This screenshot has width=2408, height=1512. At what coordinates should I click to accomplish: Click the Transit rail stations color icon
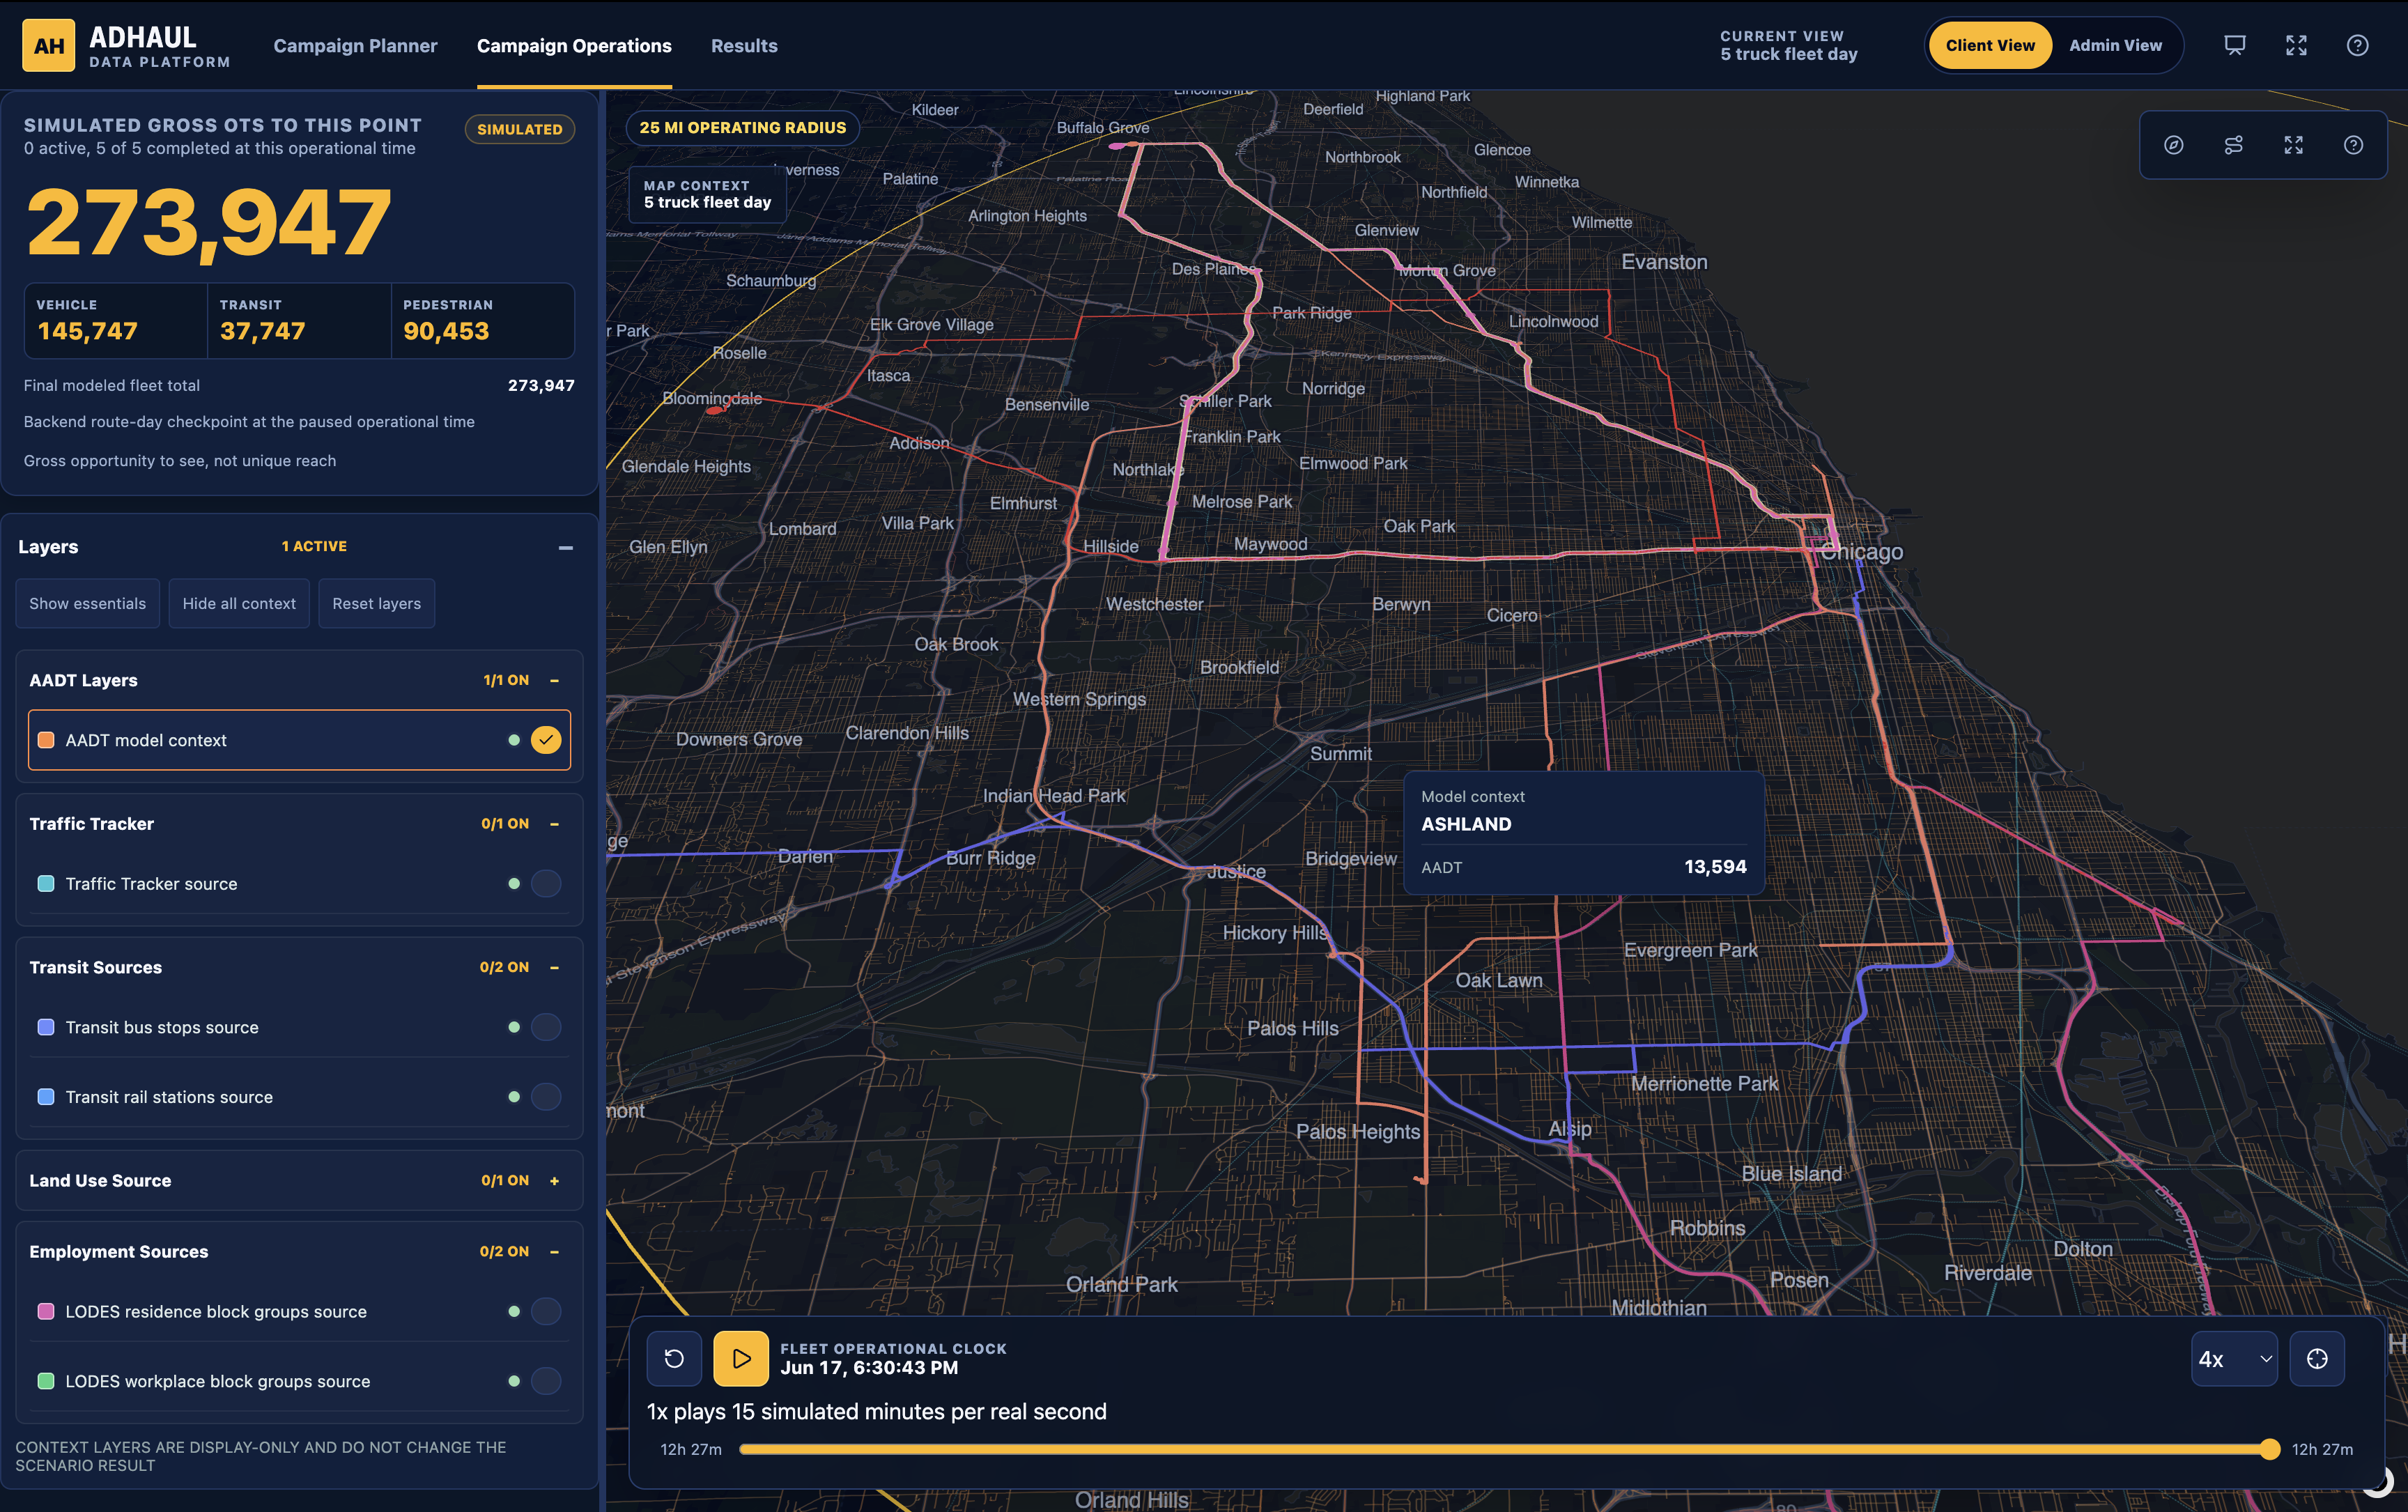coord(45,1097)
